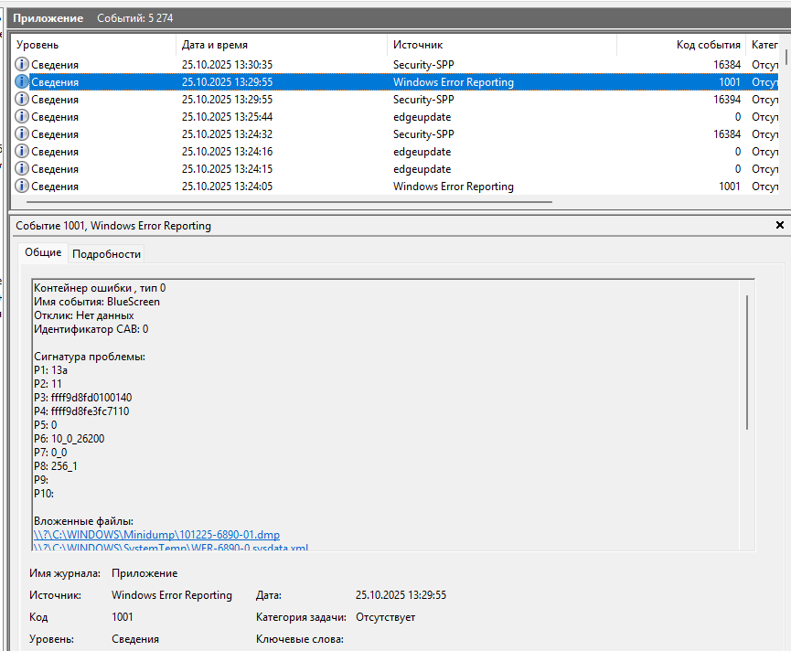Screen dimensions: 791x651
Task: Click the event list vertical scrollbar
Action: [786, 59]
